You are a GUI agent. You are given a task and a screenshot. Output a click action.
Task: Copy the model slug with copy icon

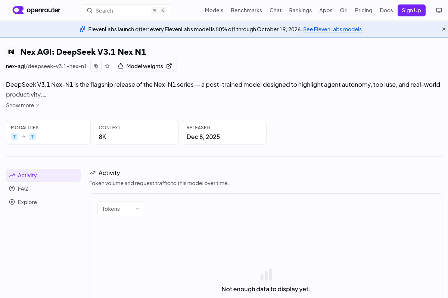click(96, 66)
